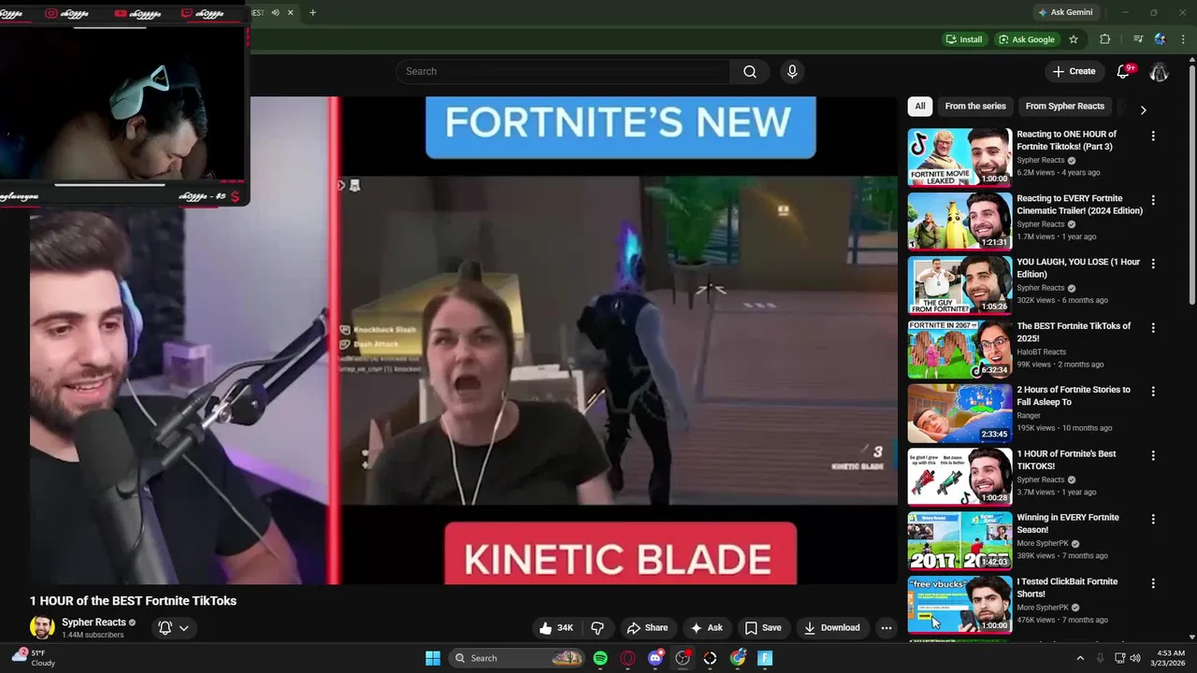1197x673 pixels.
Task: Open 'Reacting to ONE HOUR of Fortnite Tiktoks' thumbnail
Action: pos(959,157)
